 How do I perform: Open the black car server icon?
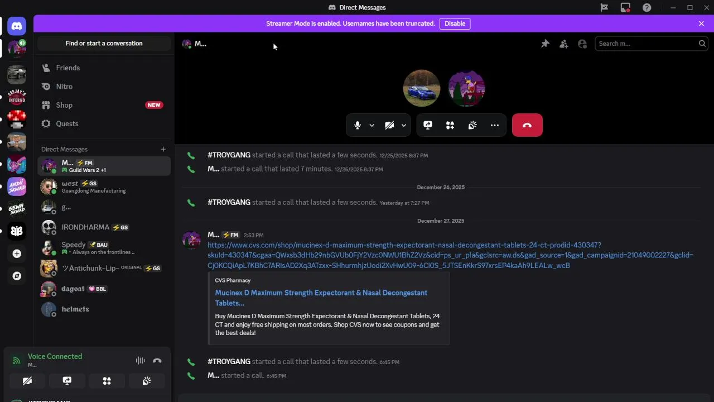(x=17, y=74)
